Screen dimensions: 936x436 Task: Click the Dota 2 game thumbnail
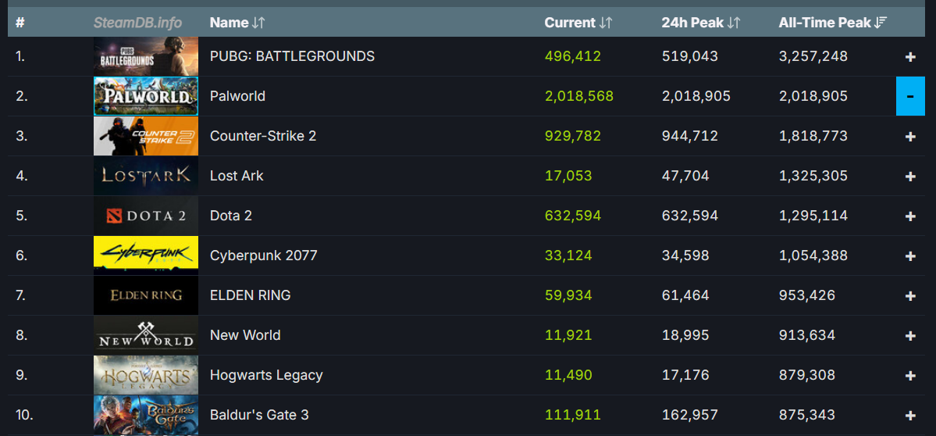click(x=146, y=216)
